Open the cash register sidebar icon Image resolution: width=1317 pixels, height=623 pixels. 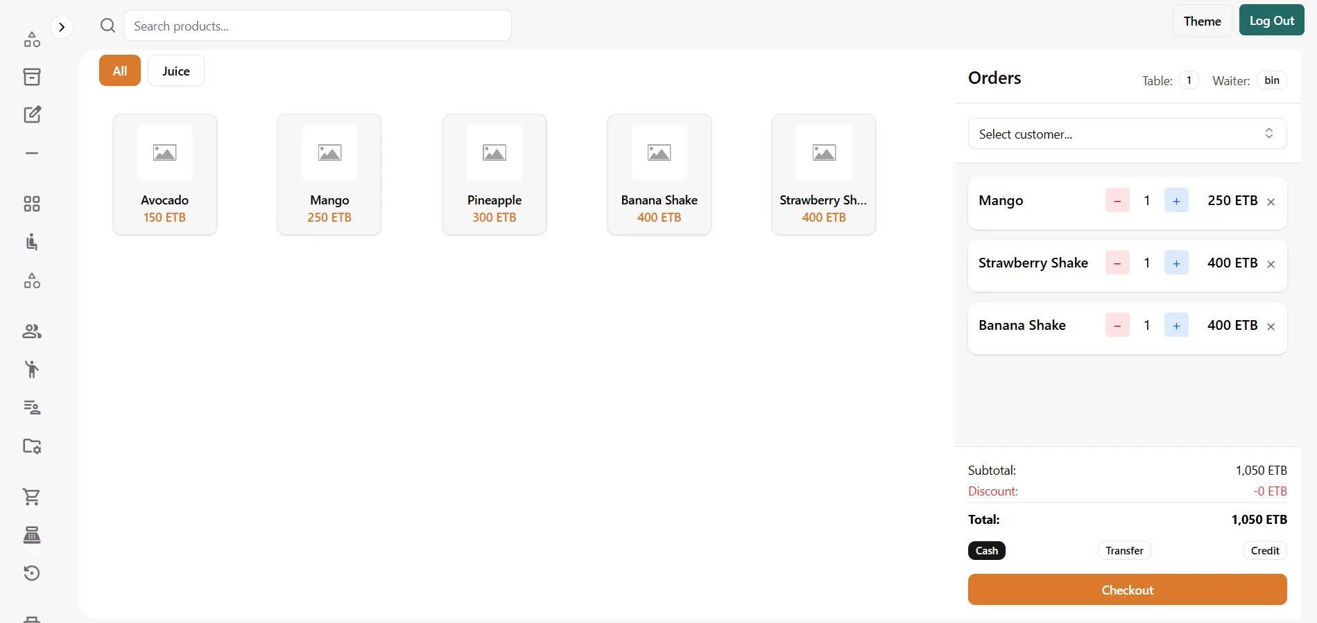point(32,535)
